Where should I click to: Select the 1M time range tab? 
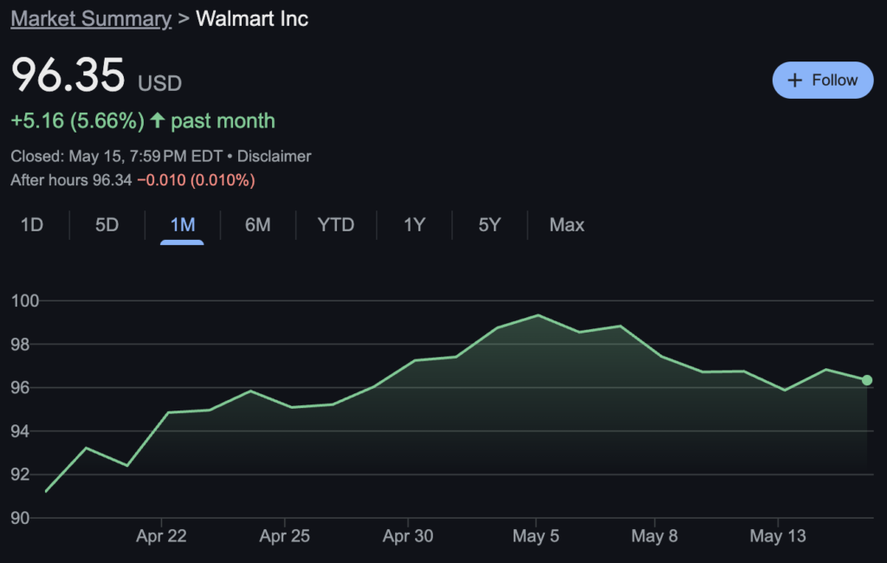pyautogui.click(x=182, y=224)
